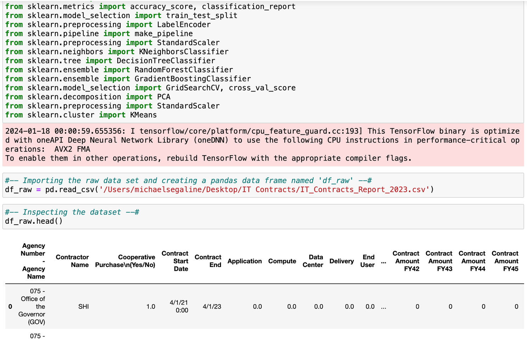Click the 'Application' column header
527x339 pixels.
coord(244,261)
